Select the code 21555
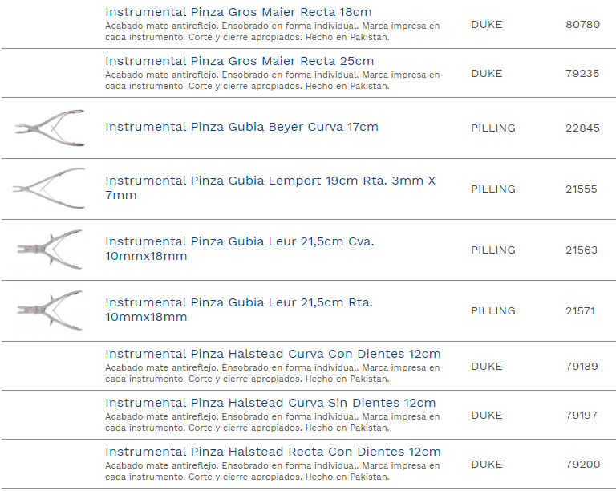This screenshot has height=491, width=616. [582, 189]
